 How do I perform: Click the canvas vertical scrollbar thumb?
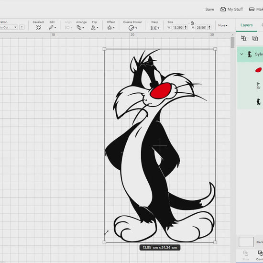(x=232, y=42)
